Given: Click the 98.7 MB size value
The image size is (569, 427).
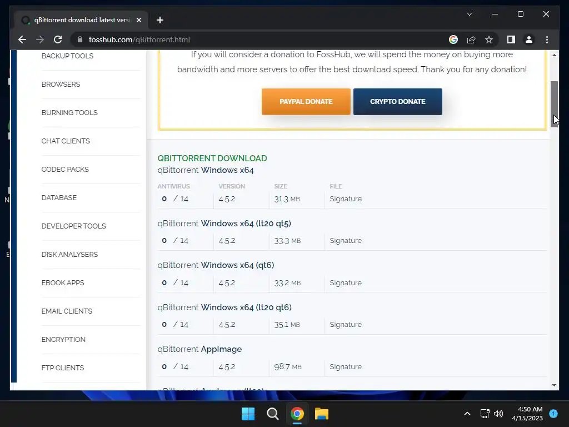Looking at the screenshot, I should point(288,367).
